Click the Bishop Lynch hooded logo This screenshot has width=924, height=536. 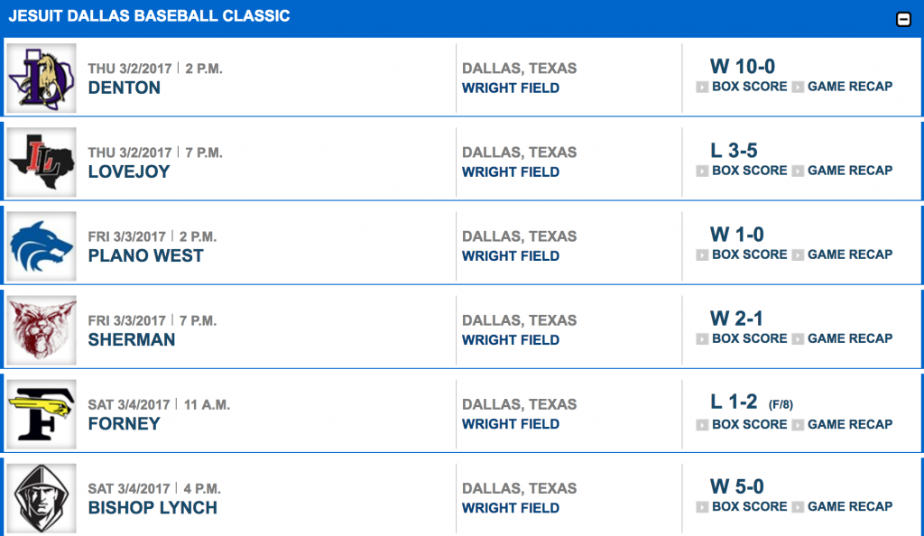point(42,498)
